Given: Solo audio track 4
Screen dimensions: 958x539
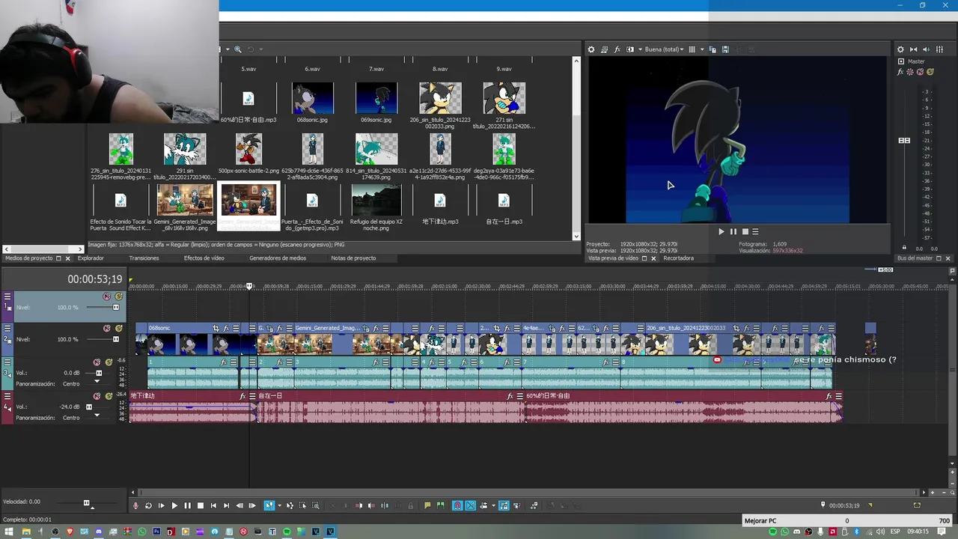Looking at the screenshot, I should coord(109,396).
